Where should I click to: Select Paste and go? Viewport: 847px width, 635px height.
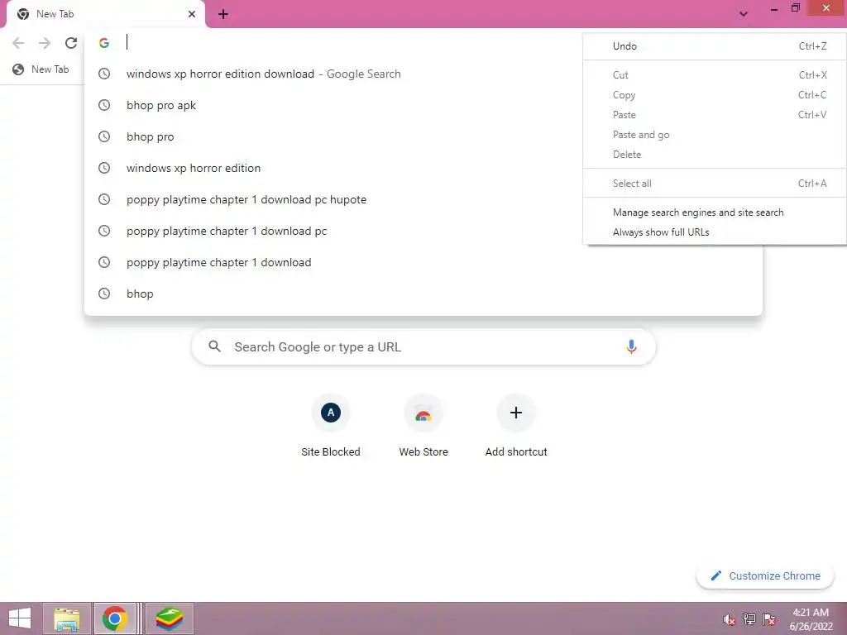[x=715, y=135]
